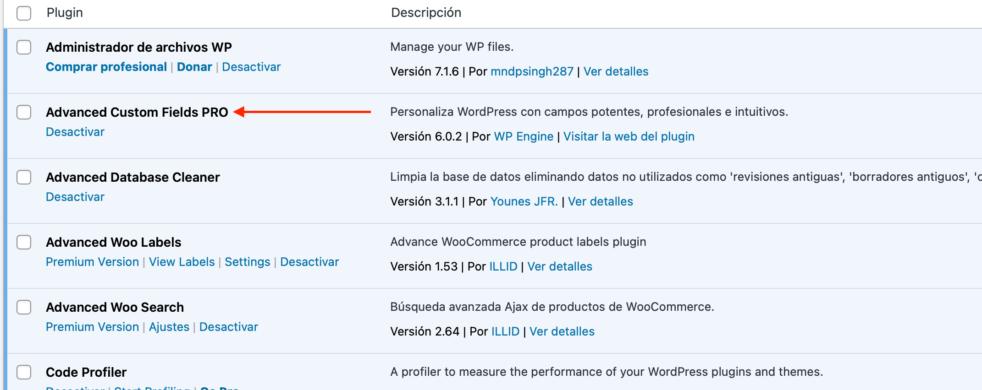This screenshot has width=982, height=390.
Task: Open the Younes JFR. author link
Action: pyautogui.click(x=524, y=201)
